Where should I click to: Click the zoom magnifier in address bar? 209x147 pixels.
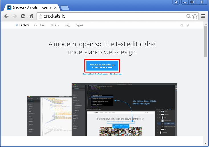[x=188, y=16]
